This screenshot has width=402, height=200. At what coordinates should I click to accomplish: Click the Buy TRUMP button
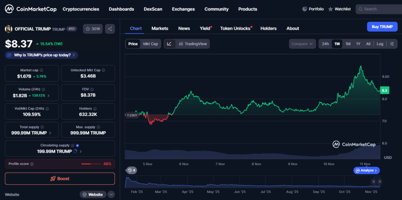tap(382, 27)
